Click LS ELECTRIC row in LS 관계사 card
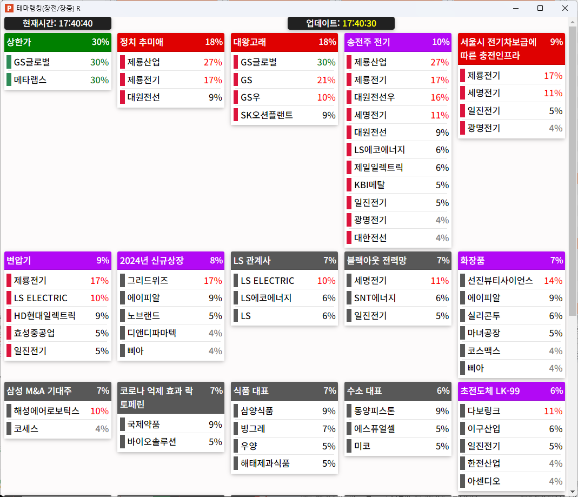578x497 pixels. pyautogui.click(x=284, y=281)
